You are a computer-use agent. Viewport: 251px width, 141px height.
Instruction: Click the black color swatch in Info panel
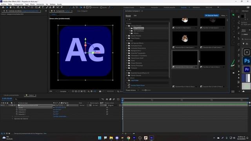click(242, 16)
